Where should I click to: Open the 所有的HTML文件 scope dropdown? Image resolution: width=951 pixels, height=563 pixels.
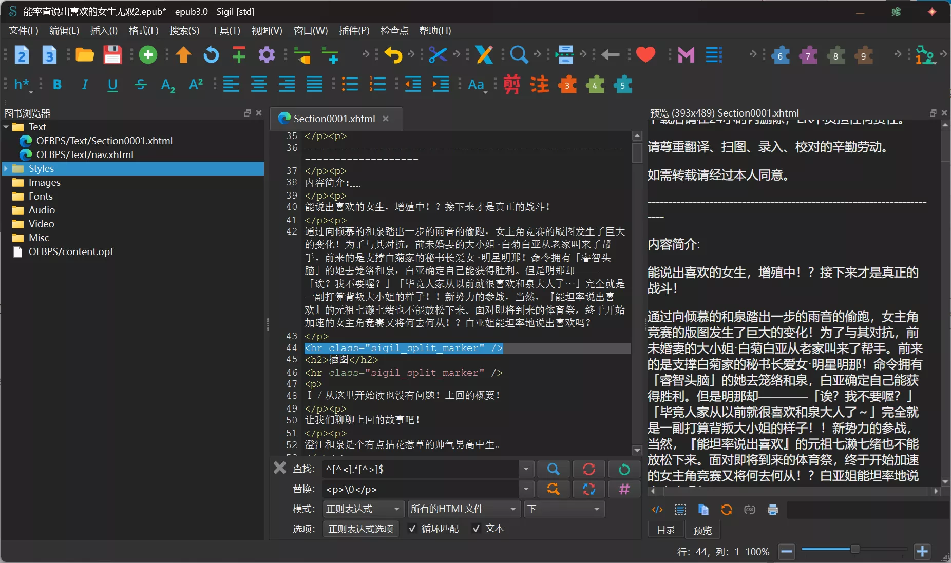(463, 509)
